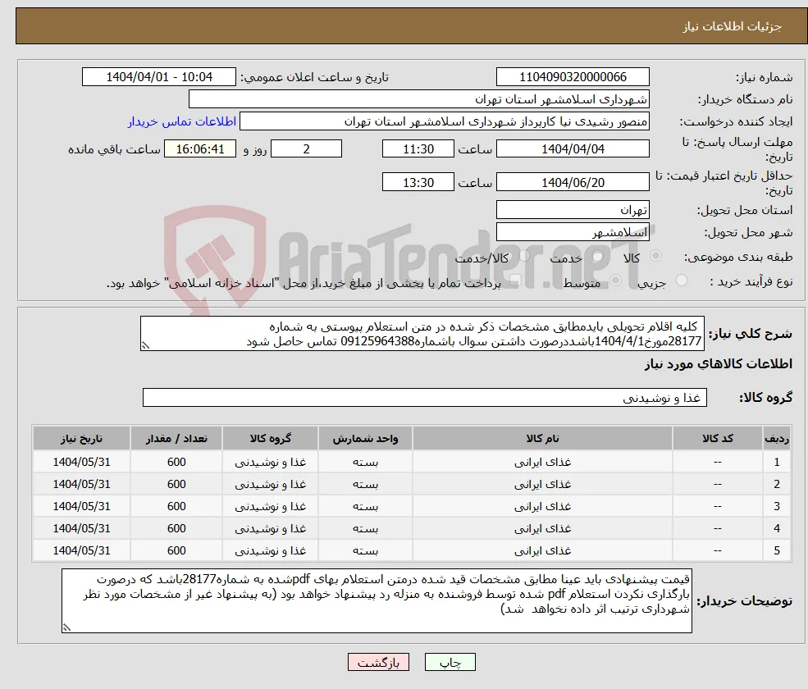Click date 1404/05/31 in row 2
Viewport: 808px width, 689px height.
click(x=81, y=484)
